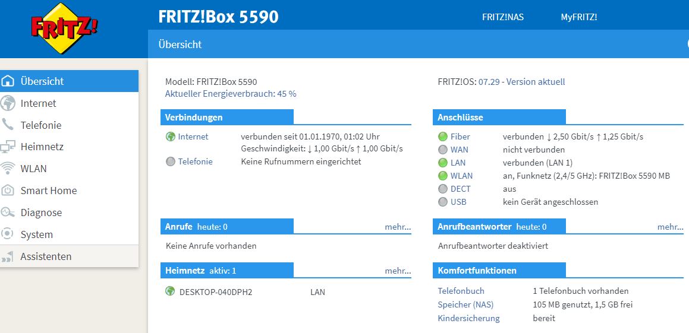Image resolution: width=689 pixels, height=333 pixels.
Task: Click the green globe beside Internet connection
Action: pyautogui.click(x=171, y=137)
